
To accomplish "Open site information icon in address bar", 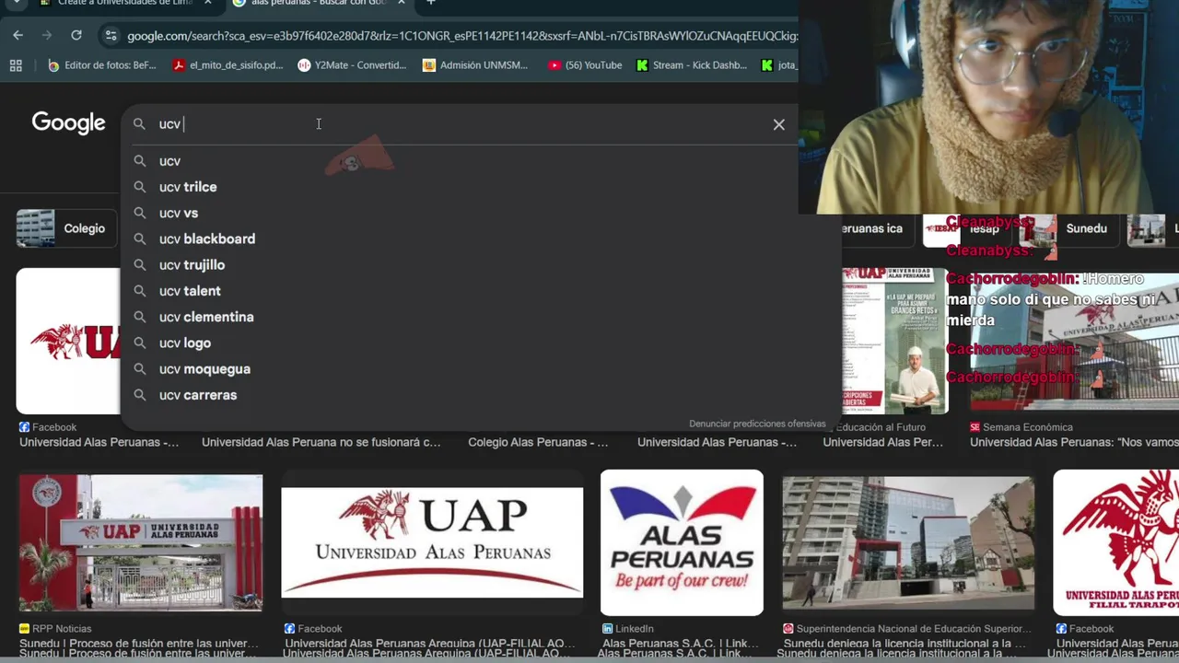I will (111, 36).
